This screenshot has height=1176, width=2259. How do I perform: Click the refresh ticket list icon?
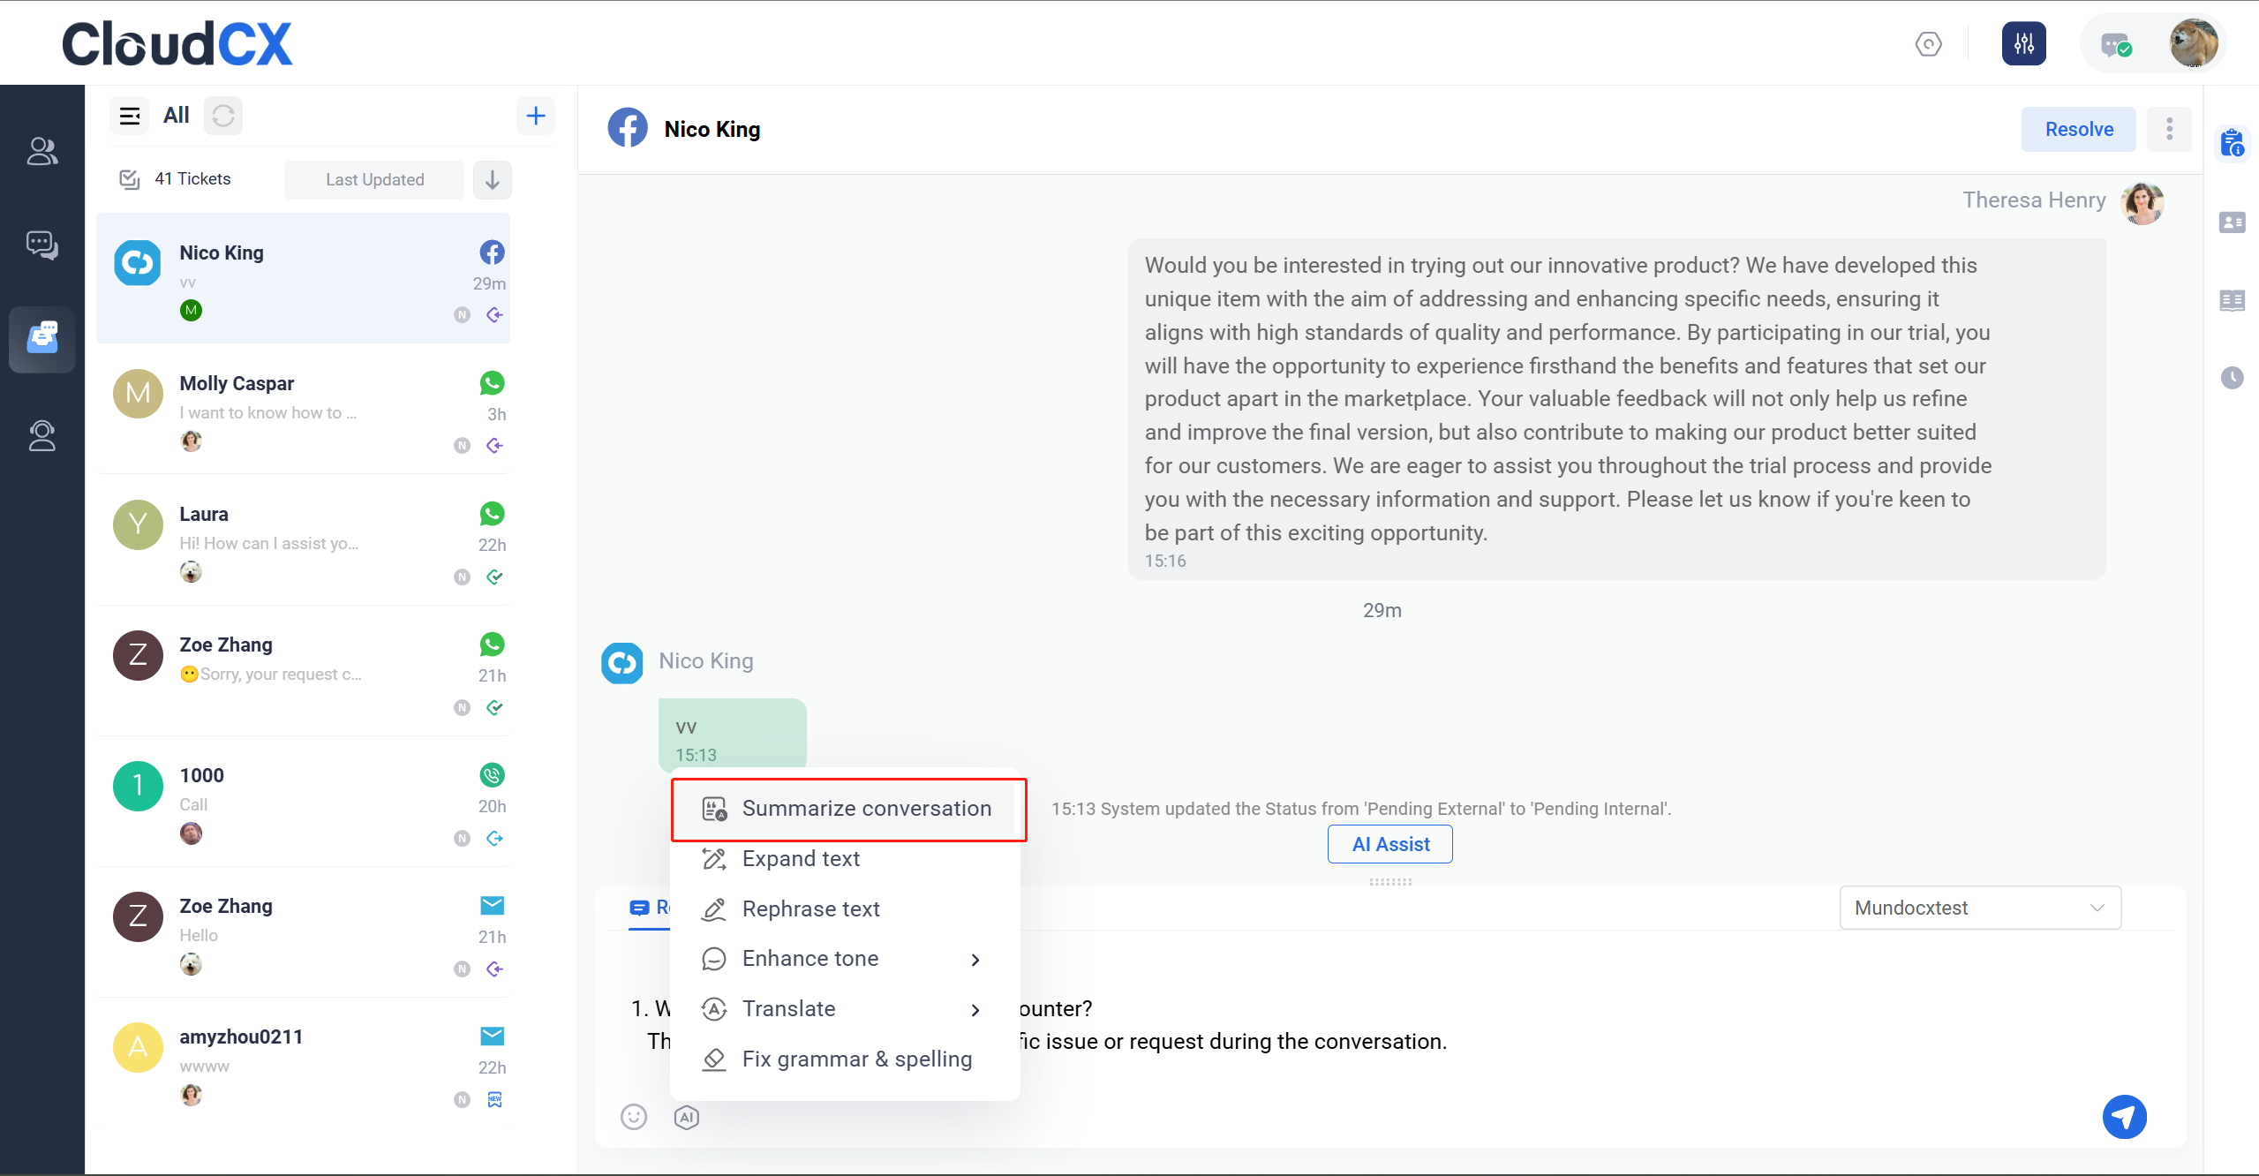(223, 116)
